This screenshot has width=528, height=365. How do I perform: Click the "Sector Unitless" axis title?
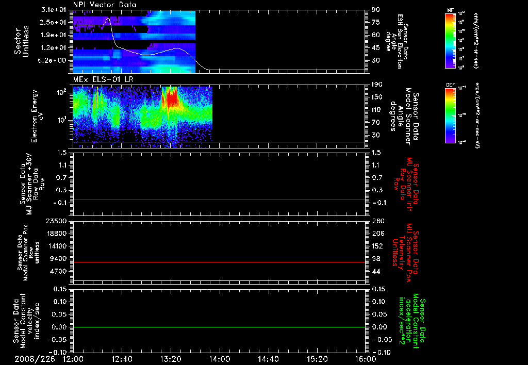pyautogui.click(x=22, y=41)
